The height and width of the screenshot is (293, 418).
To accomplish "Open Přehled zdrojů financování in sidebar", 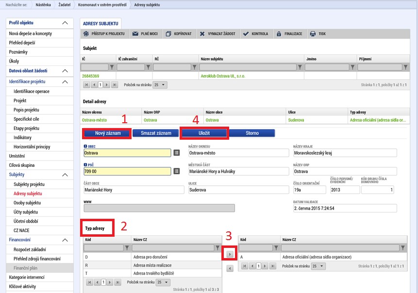I will 39,259.
